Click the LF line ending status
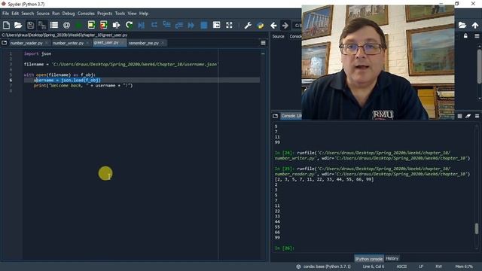 coord(421,266)
